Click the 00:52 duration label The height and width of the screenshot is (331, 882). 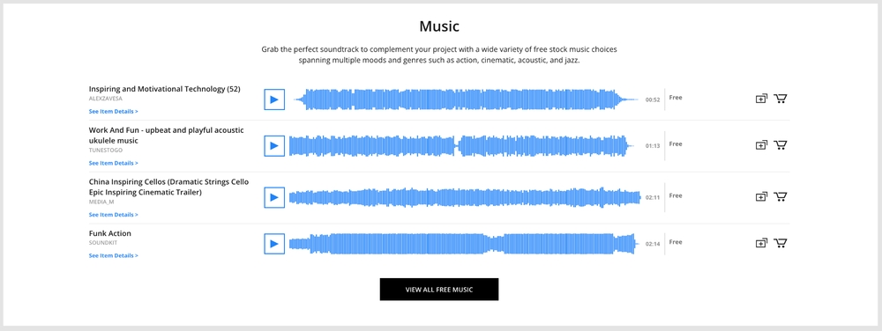(x=653, y=99)
